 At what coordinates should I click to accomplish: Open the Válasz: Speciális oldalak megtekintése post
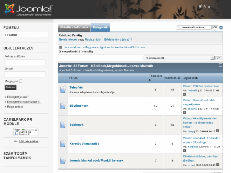pyautogui.click(x=199, y=102)
